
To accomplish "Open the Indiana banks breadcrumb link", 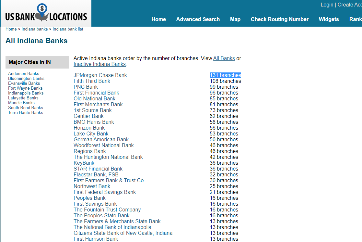I will point(35,29).
